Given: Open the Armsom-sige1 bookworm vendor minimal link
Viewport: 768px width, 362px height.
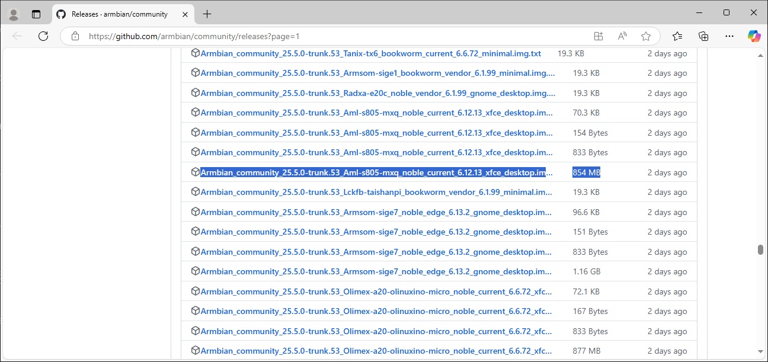Looking at the screenshot, I should (x=378, y=73).
